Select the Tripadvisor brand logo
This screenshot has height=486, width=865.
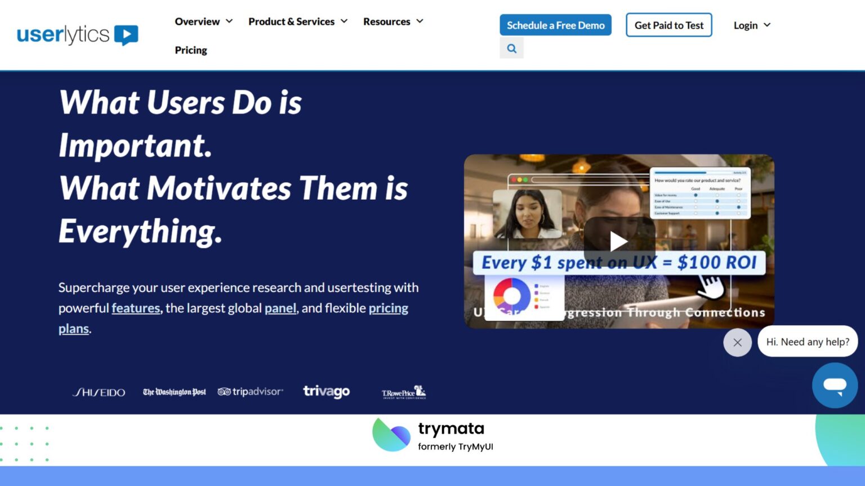(x=251, y=391)
